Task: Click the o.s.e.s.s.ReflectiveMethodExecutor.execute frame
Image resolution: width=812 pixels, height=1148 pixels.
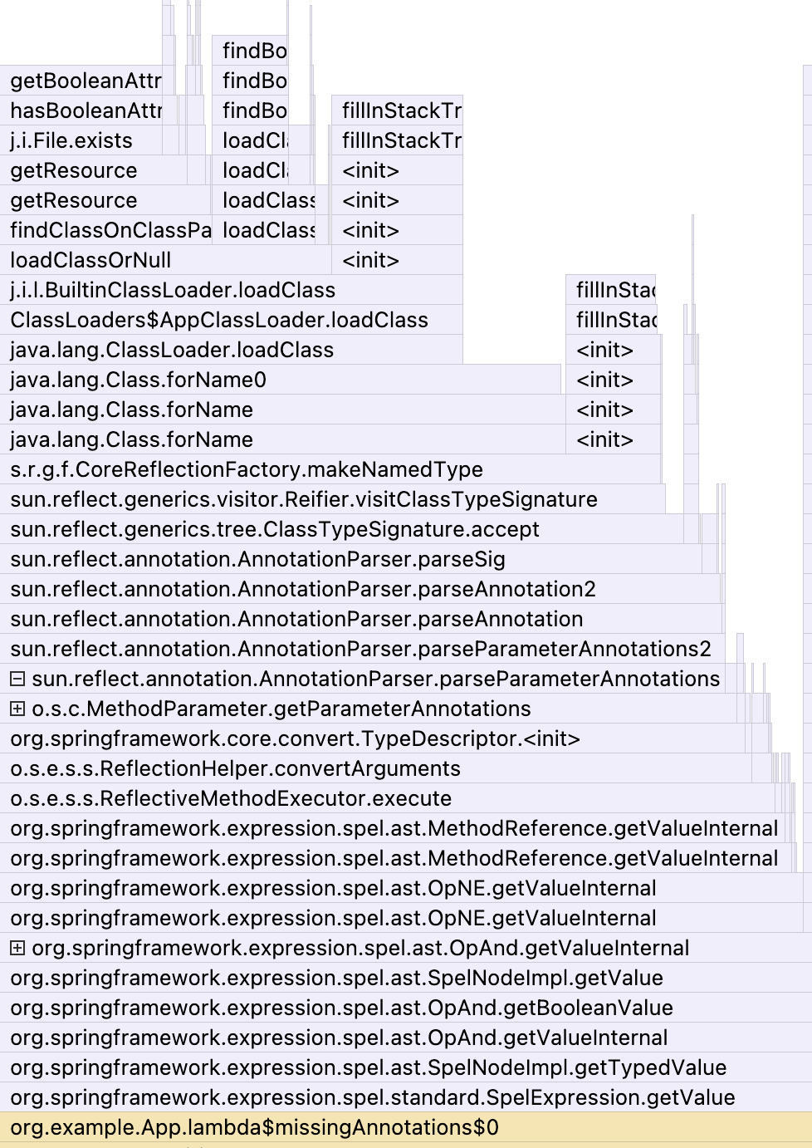Action: [388, 798]
